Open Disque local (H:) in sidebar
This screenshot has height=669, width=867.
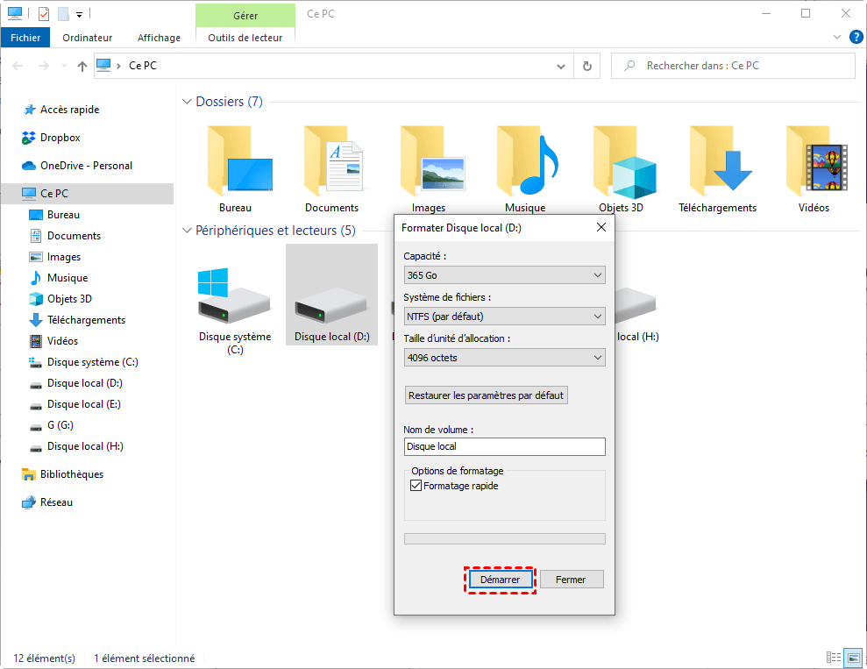pos(85,446)
